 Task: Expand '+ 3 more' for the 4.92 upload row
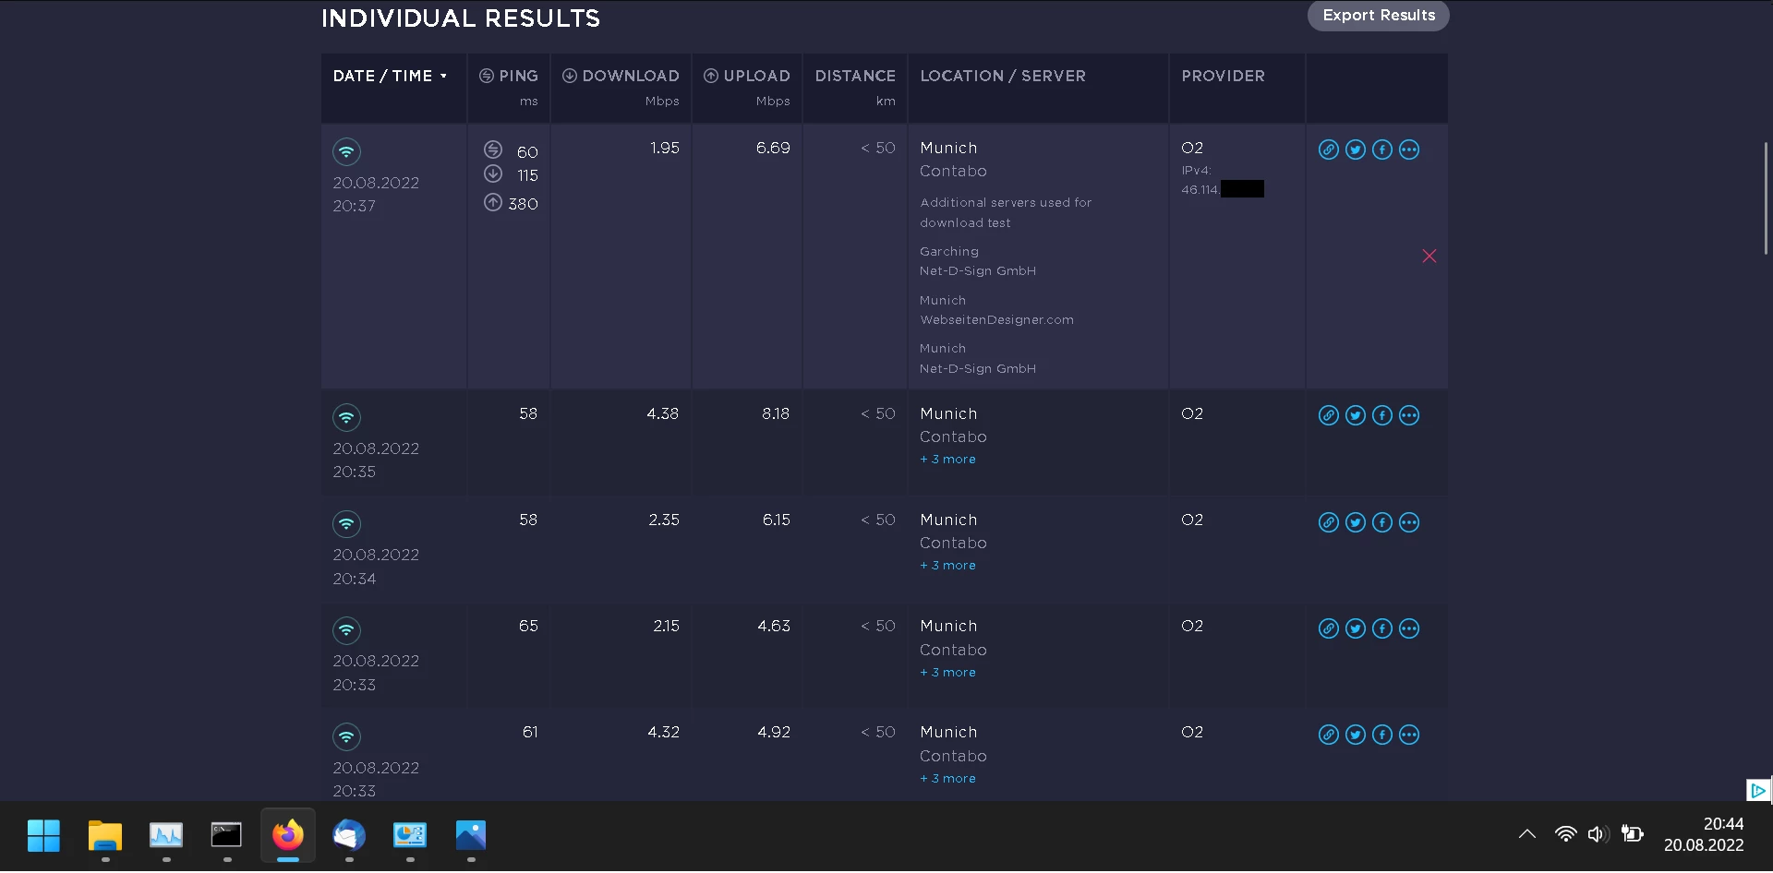(x=947, y=779)
